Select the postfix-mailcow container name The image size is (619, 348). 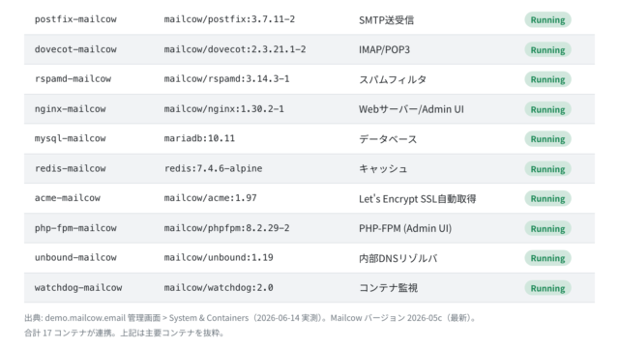pos(75,19)
